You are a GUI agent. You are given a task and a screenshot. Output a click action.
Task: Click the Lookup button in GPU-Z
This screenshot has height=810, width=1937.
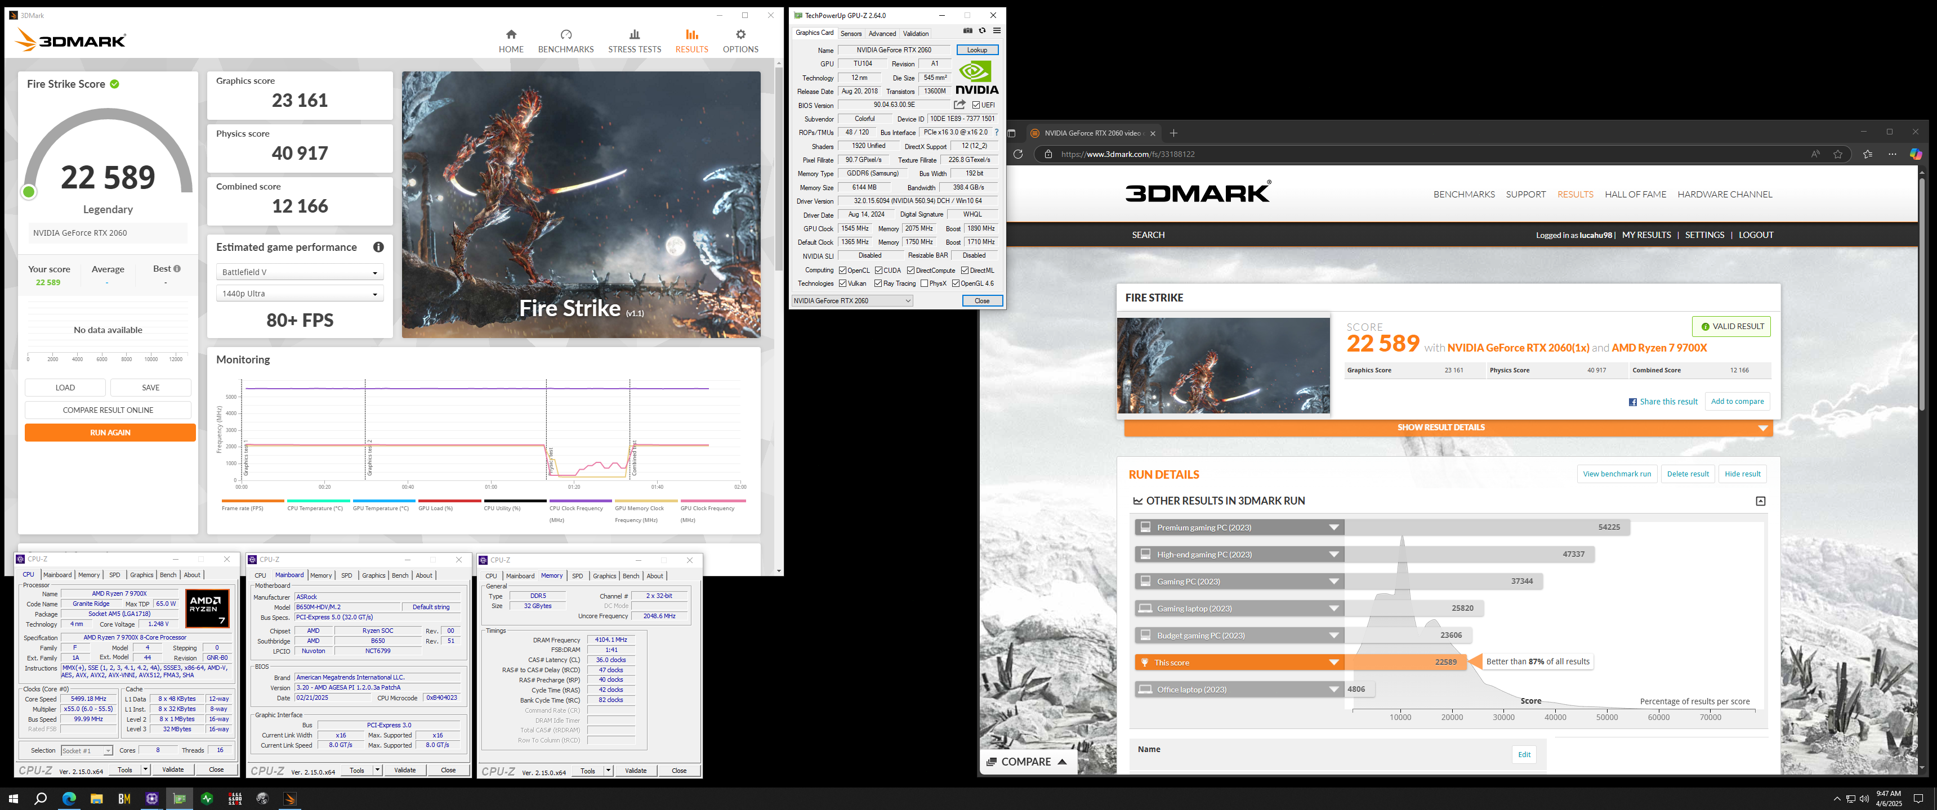[x=977, y=50]
